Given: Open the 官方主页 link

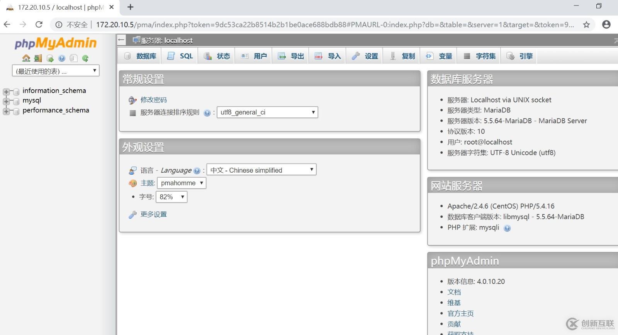Looking at the screenshot, I should tap(460, 313).
